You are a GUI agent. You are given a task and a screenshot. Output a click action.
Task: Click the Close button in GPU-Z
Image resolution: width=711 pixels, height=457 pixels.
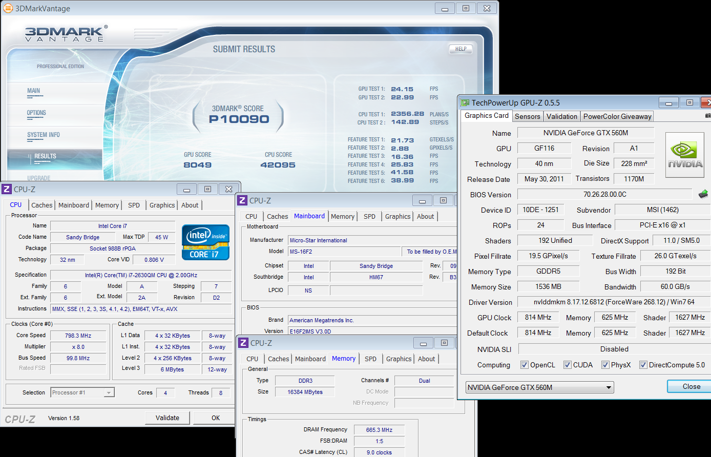coord(691,386)
